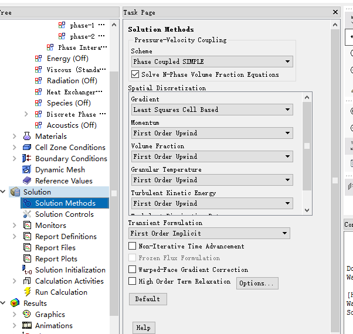Close the Task Page panel
This screenshot has width=353, height=334.
tap(335, 12)
